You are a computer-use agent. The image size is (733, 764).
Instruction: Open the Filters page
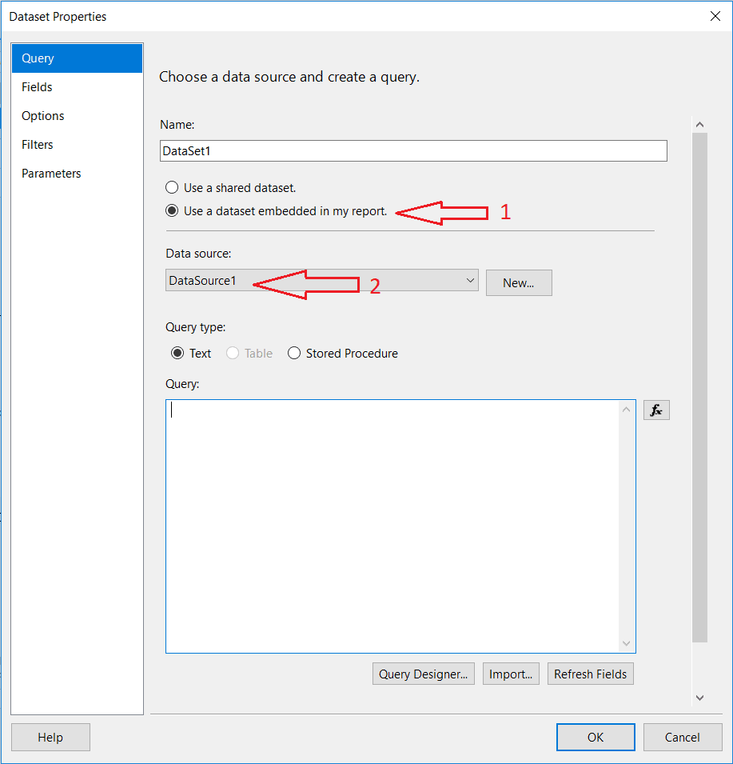click(x=77, y=144)
